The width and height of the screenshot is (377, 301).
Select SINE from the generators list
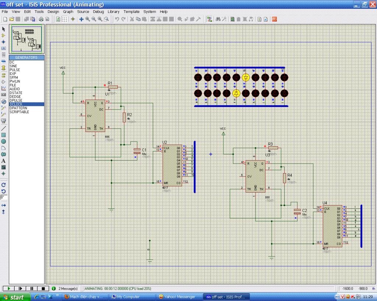coord(13,66)
